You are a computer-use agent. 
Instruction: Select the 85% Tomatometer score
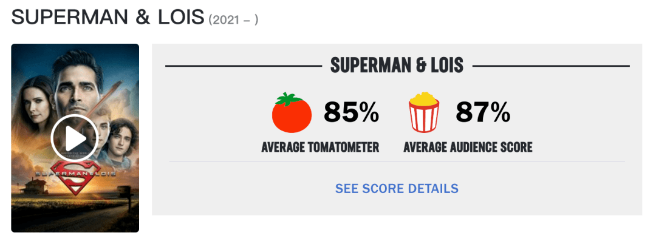[352, 112]
